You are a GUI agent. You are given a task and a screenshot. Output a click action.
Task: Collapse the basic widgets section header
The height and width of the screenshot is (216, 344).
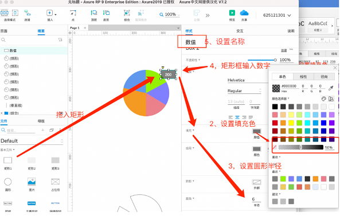coord(7,150)
